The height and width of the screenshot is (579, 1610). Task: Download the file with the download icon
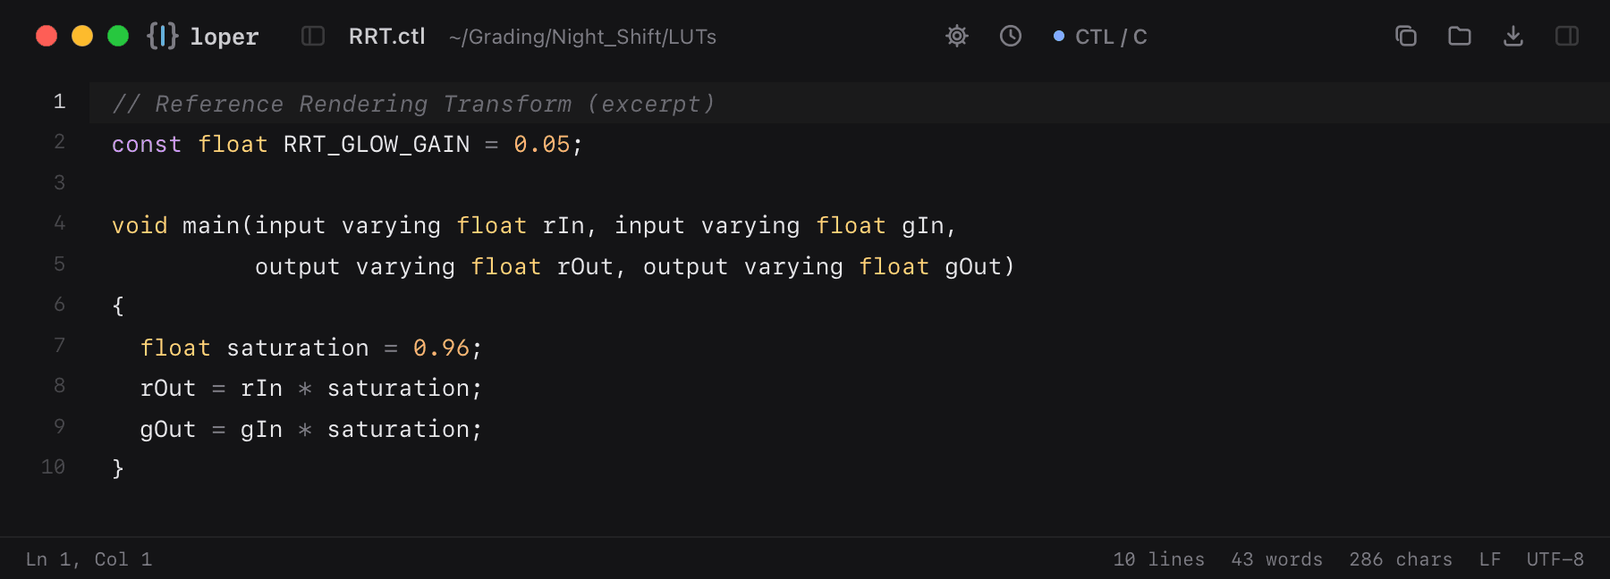[1513, 36]
